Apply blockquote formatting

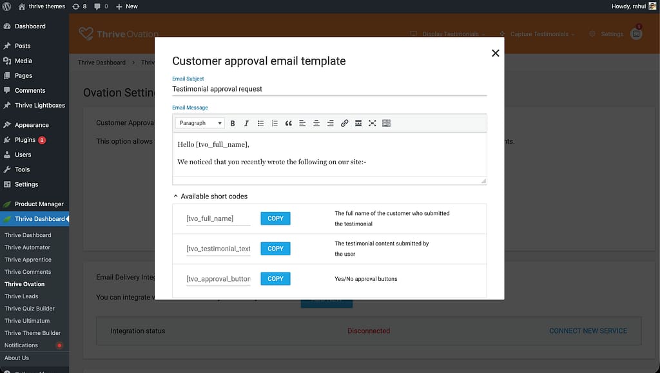289,123
